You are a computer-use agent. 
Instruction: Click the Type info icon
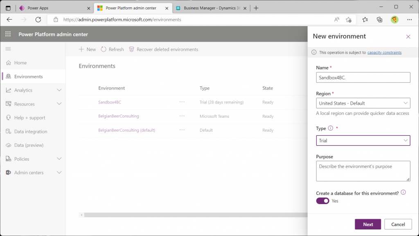point(331,128)
